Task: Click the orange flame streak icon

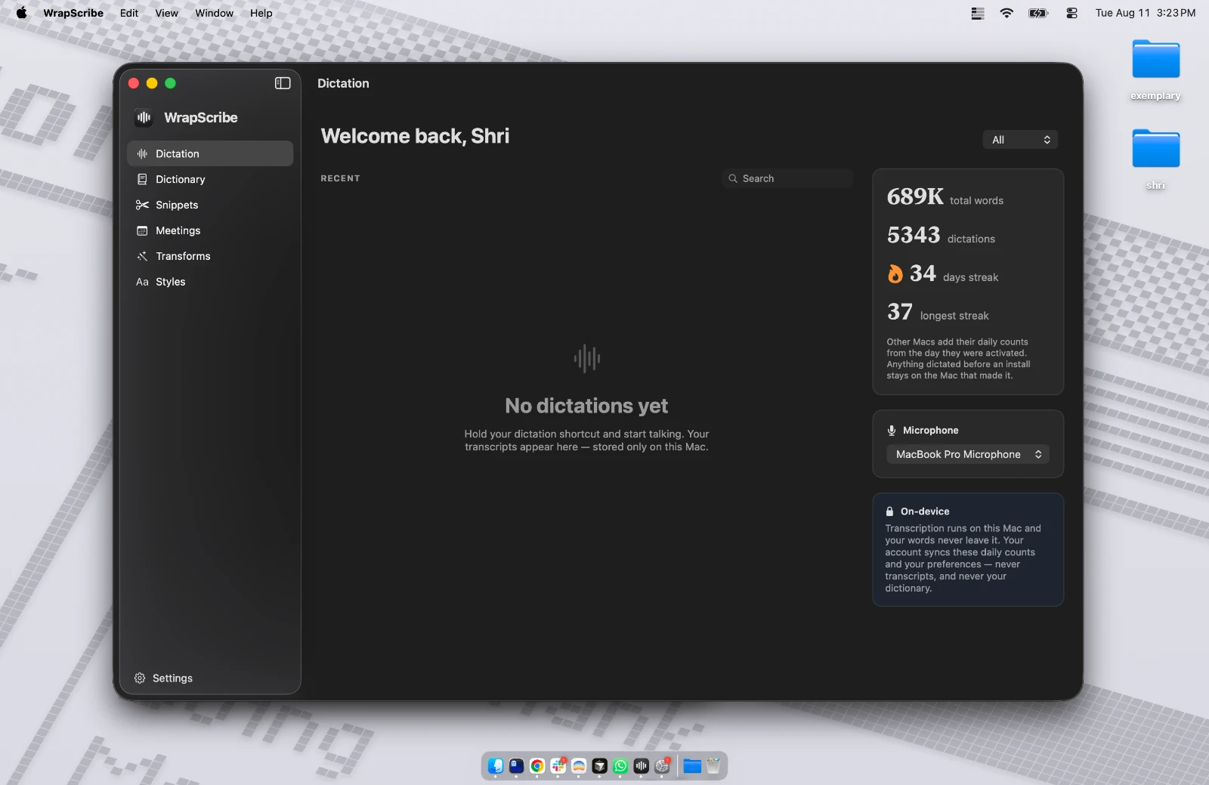Action: tap(895, 274)
